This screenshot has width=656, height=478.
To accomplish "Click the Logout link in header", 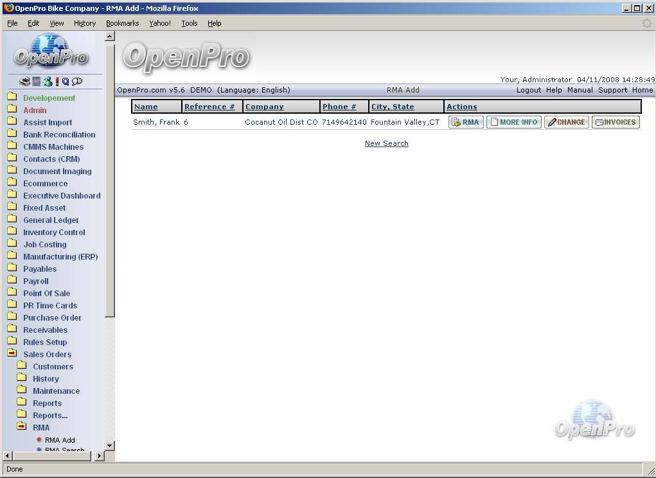I will point(528,90).
